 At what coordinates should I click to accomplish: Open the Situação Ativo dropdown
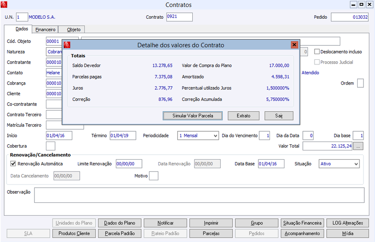coord(356,164)
